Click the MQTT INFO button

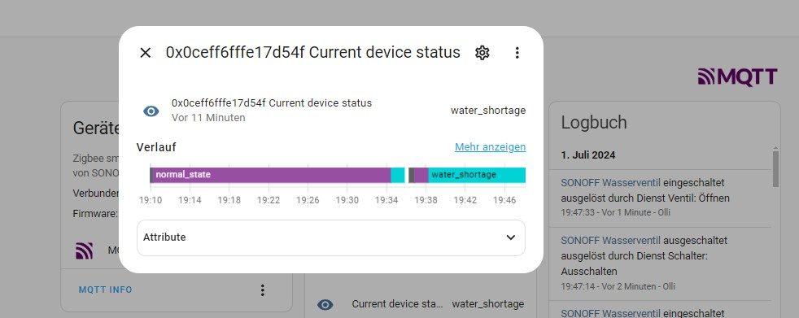(106, 290)
